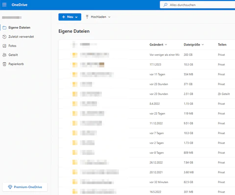
Task: Open the folder sized 283 GB
Action: [x=94, y=55]
